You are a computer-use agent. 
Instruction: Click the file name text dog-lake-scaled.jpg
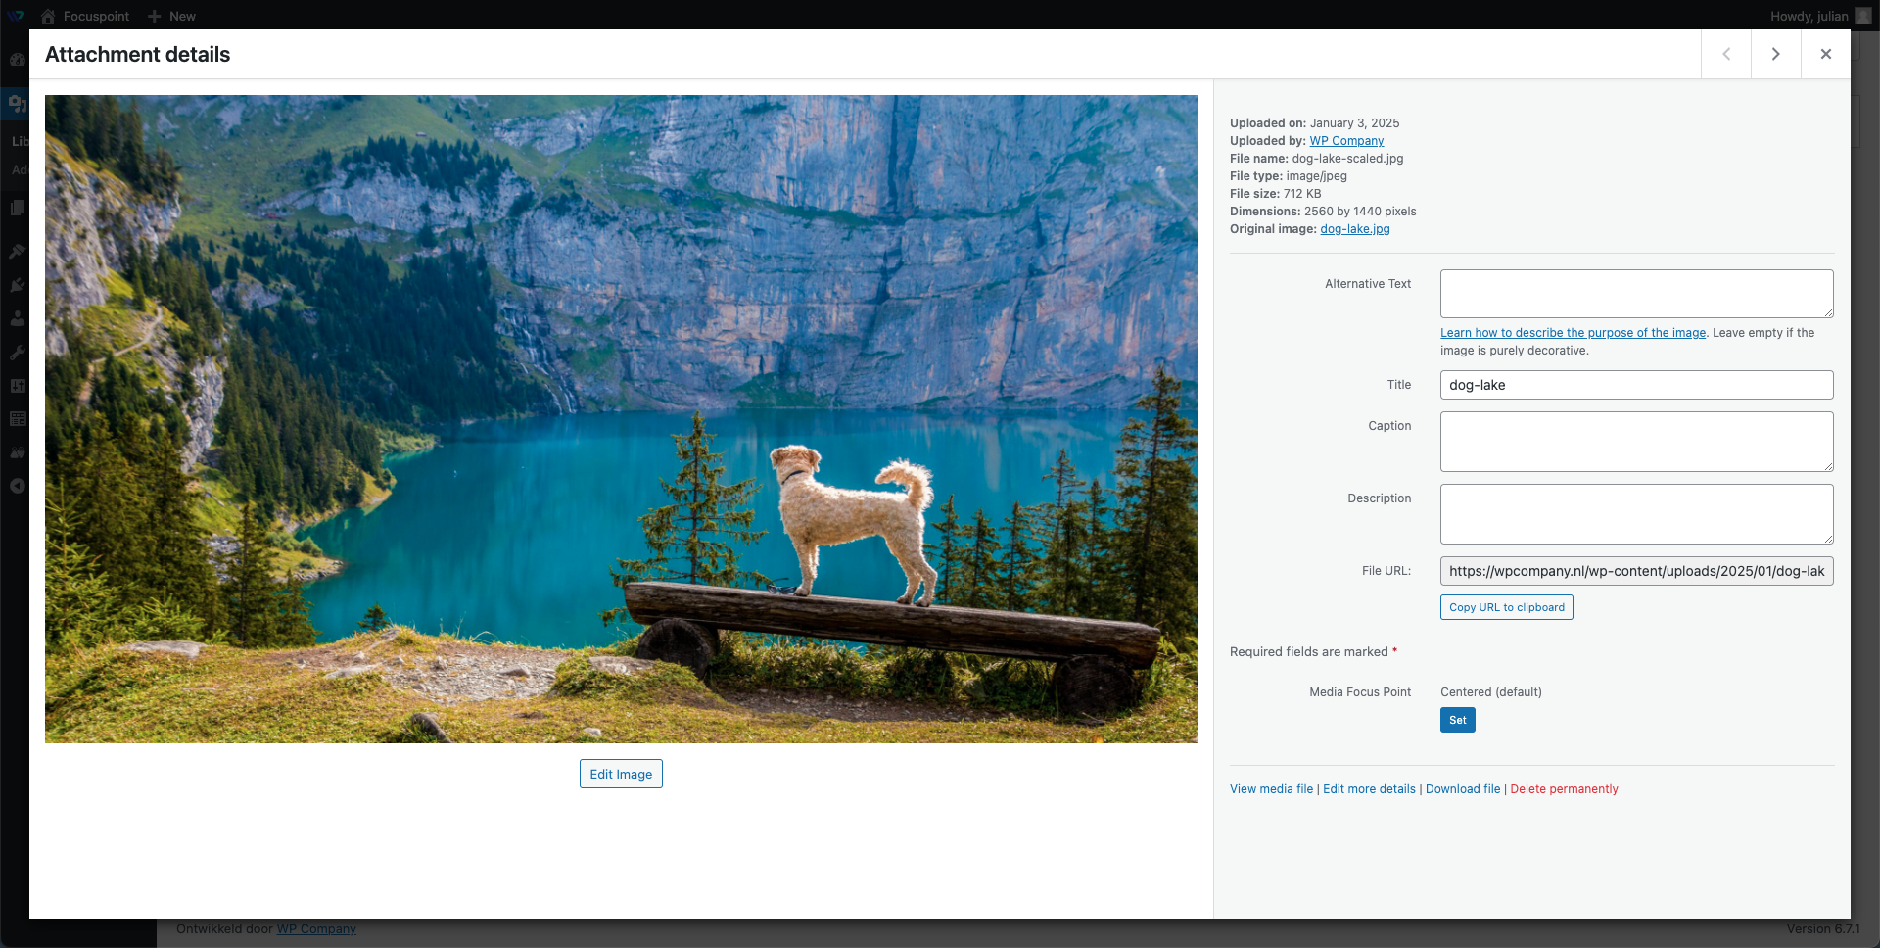pos(1347,159)
